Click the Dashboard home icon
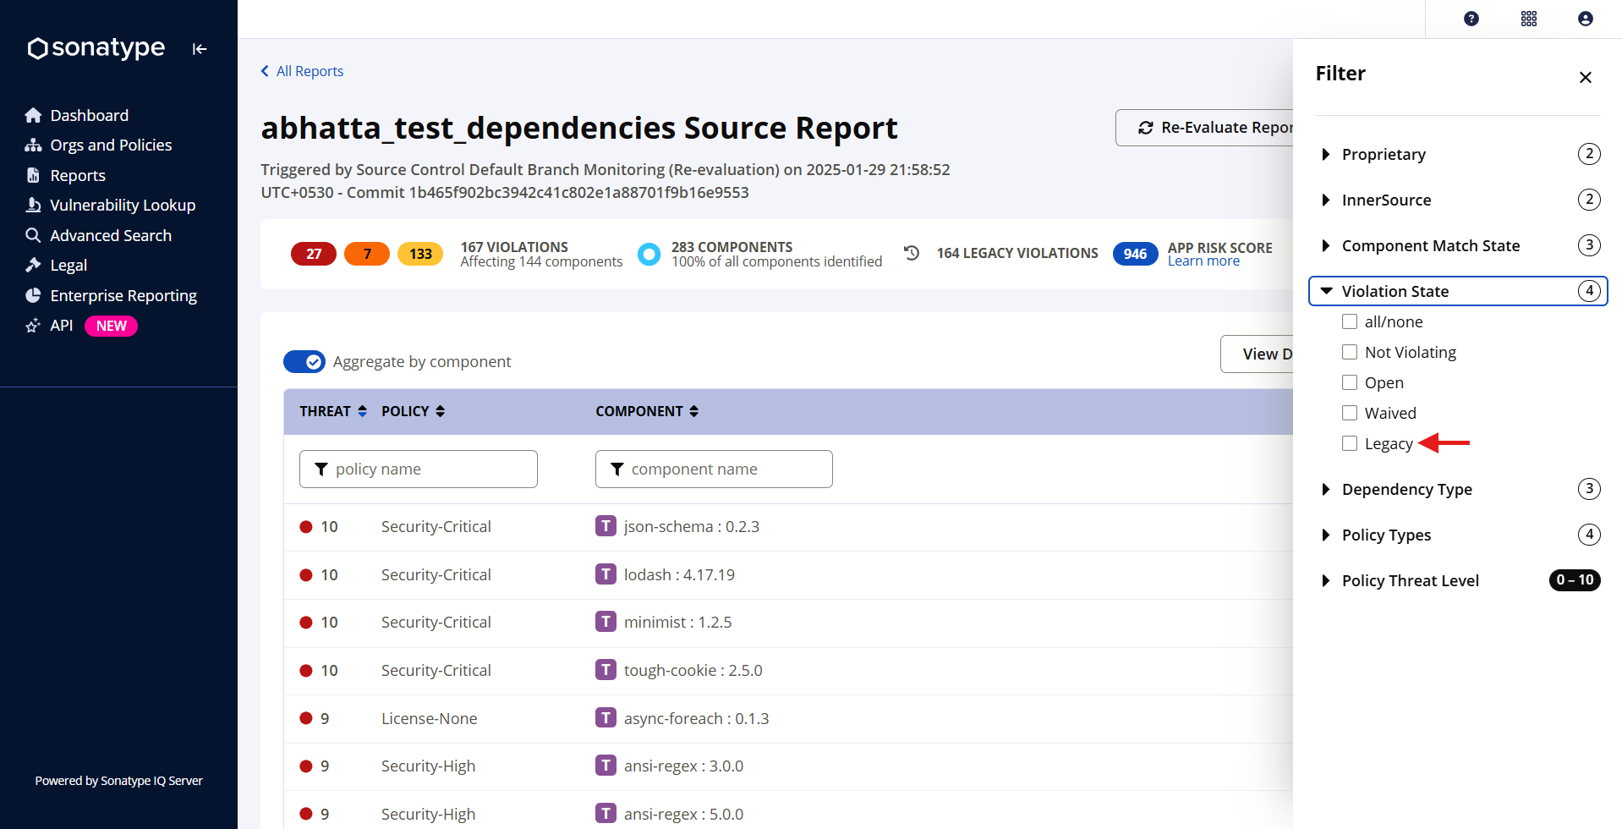The height and width of the screenshot is (829, 1622). pos(33,115)
